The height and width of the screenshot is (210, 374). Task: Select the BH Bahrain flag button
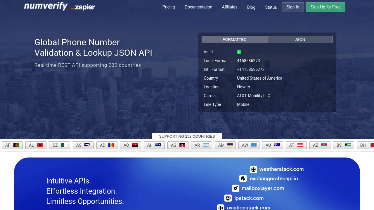point(366,145)
